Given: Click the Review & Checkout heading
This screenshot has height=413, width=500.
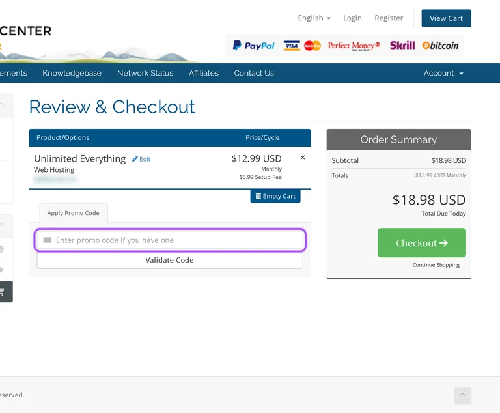Looking at the screenshot, I should pos(112,107).
